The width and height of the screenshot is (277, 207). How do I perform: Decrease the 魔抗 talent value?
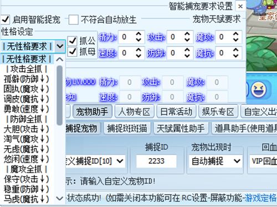click(x=235, y=55)
